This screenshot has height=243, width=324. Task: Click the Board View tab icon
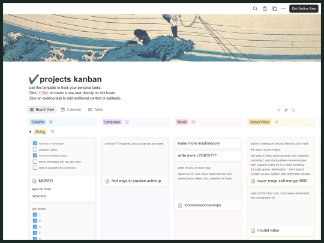(32, 110)
